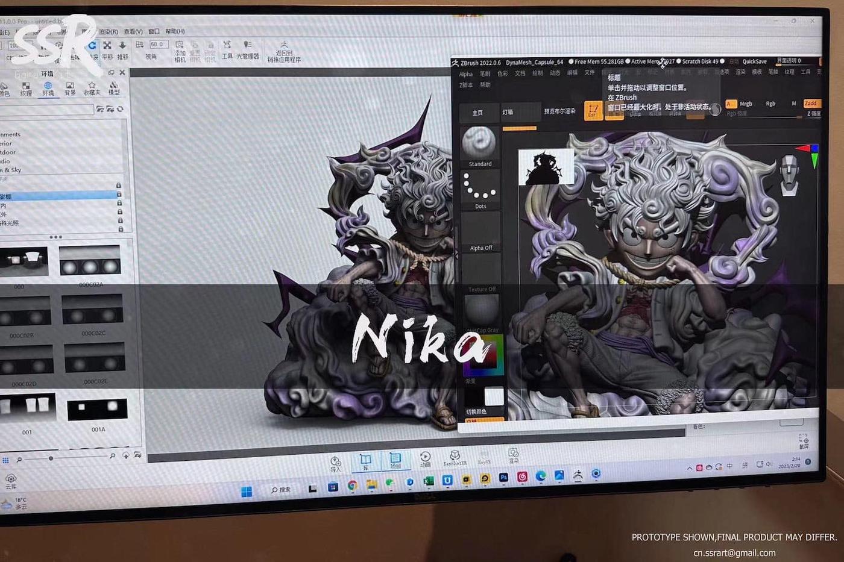
Task: Click the refresh icon beside library search
Action: point(120,109)
